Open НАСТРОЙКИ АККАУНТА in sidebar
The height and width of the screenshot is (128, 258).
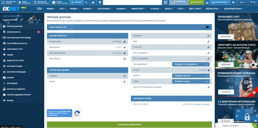[22, 43]
